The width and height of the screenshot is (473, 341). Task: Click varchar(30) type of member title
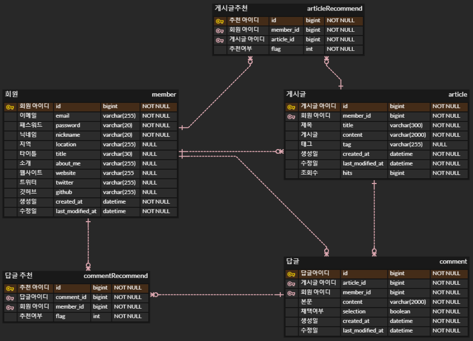pyautogui.click(x=118, y=154)
